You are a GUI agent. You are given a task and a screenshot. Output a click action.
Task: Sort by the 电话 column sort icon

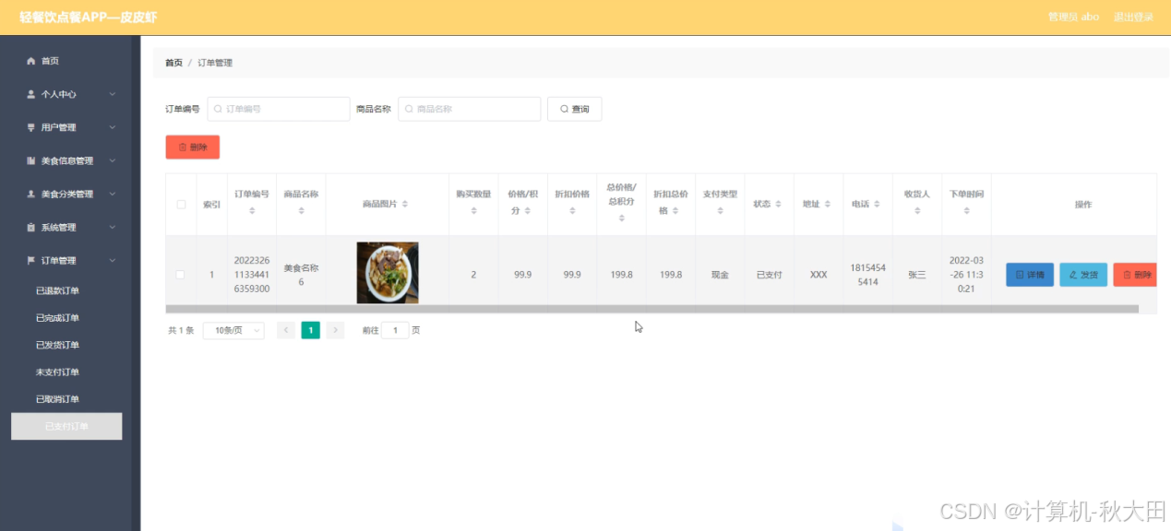coord(878,204)
